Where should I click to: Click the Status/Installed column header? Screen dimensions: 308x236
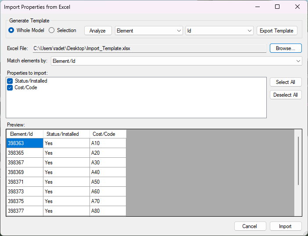(x=66, y=134)
